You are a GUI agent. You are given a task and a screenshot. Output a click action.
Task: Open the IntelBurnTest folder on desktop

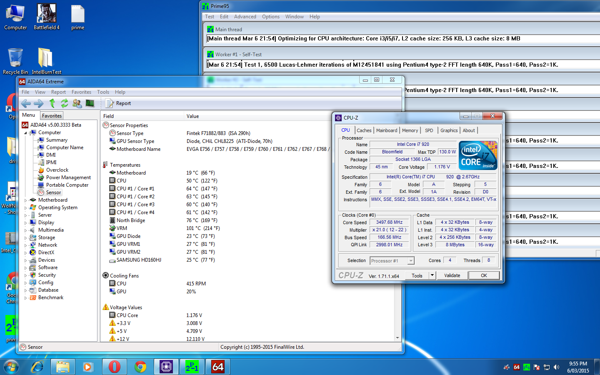coord(45,58)
